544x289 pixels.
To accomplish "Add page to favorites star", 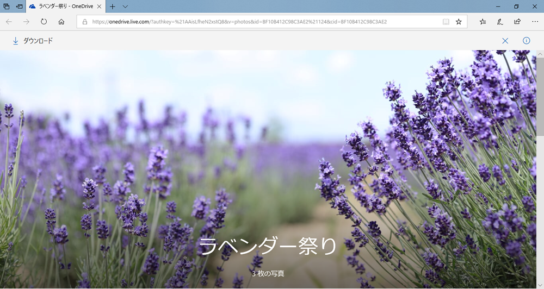I will pyautogui.click(x=459, y=22).
